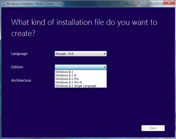Choose Windows 8.1 Single Language edition
Viewport: 176px width, 139px height.
pos(81,86)
